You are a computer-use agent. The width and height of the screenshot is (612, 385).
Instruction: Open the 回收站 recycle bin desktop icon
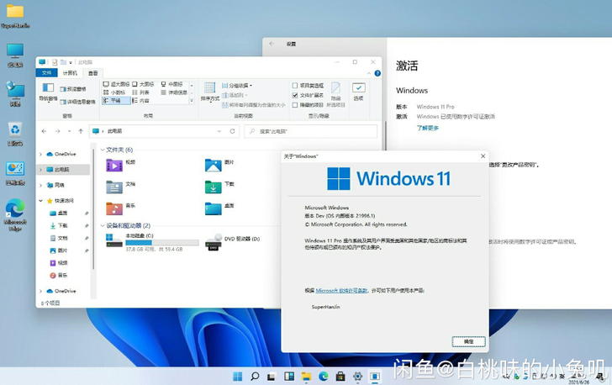point(15,134)
